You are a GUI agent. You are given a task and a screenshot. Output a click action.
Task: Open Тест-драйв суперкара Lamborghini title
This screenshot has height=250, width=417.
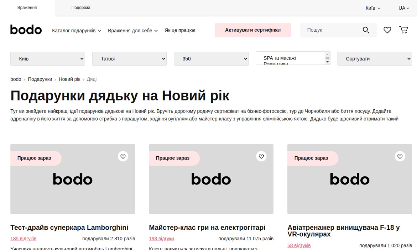point(69,228)
